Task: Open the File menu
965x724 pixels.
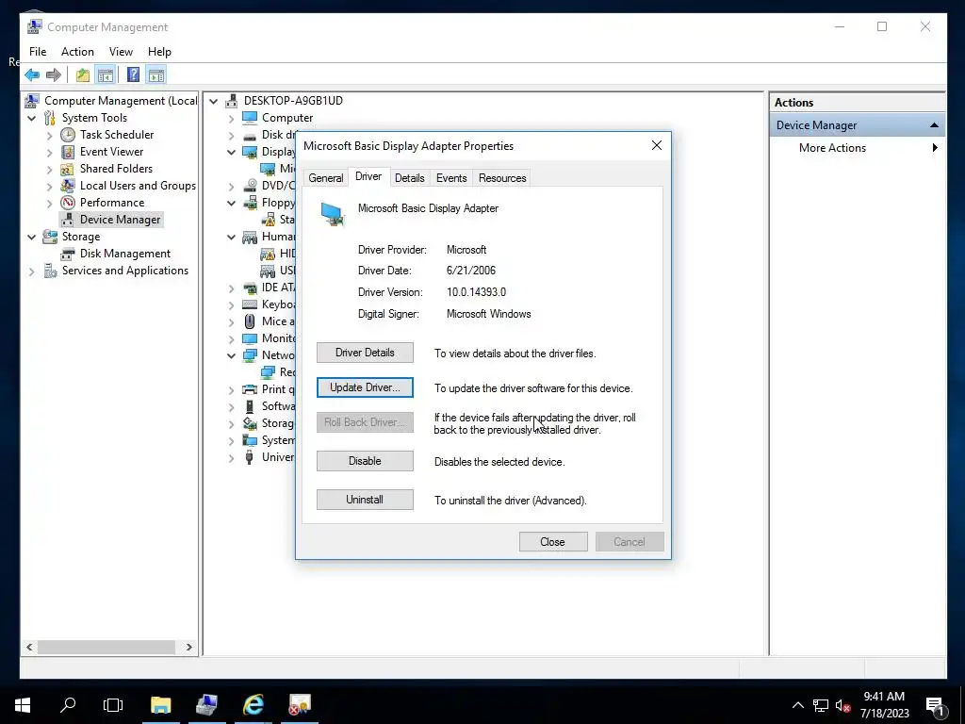Action: tap(38, 52)
